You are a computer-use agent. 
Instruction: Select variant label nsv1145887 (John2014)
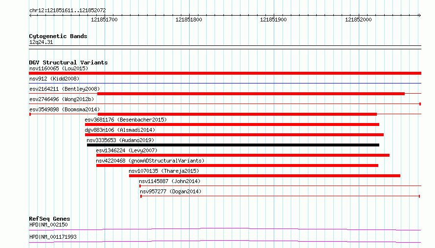pyautogui.click(x=170, y=181)
